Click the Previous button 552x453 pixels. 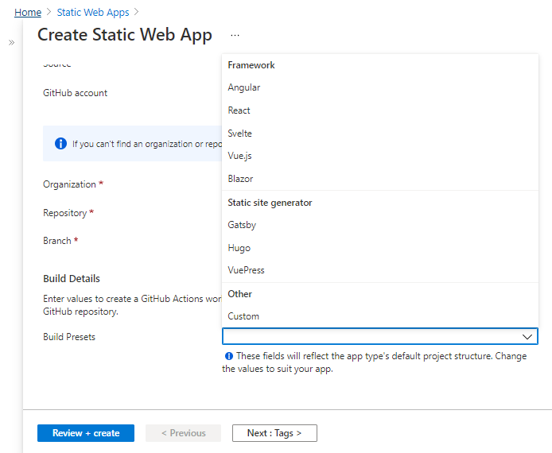click(x=183, y=433)
